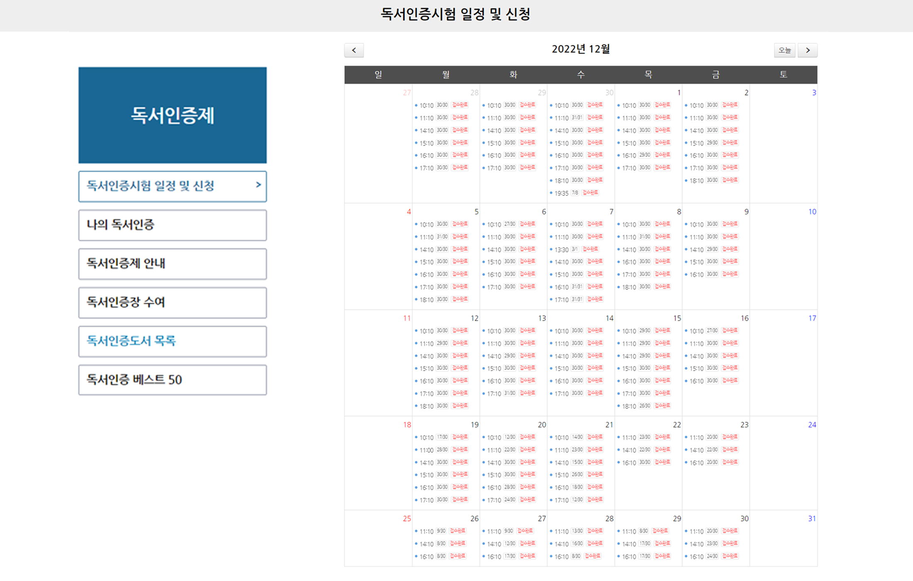913x581 pixels.
Task: Click the chevron on 독서인증시험 일정 및 신청
Action: [258, 185]
